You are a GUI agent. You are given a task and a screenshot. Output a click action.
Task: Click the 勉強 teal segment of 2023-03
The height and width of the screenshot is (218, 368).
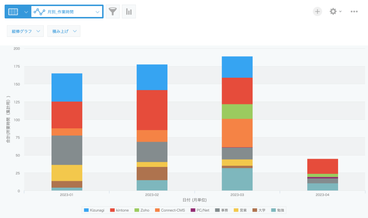tap(237, 179)
